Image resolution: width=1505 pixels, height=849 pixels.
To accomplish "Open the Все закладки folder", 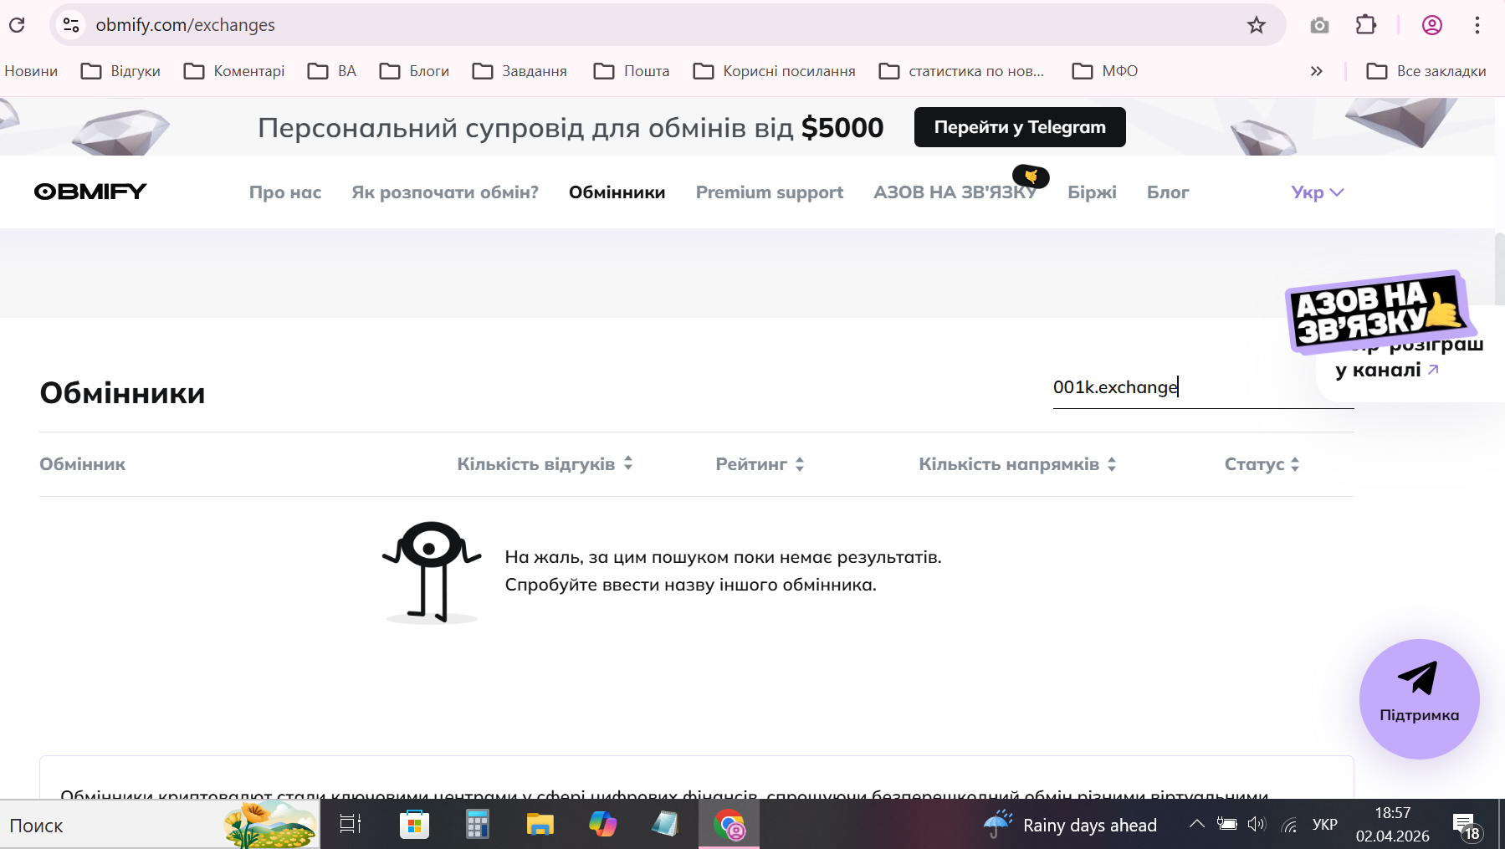I will (1426, 71).
